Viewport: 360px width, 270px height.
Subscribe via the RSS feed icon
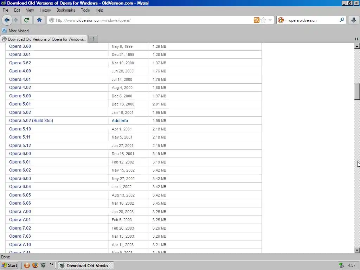click(256, 20)
